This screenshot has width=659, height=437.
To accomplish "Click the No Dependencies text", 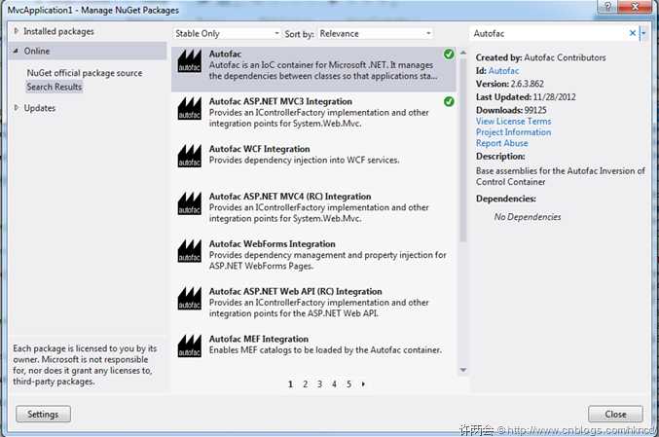I will 528,217.
